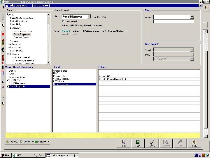Toggle the List latest checkbox

63,21
